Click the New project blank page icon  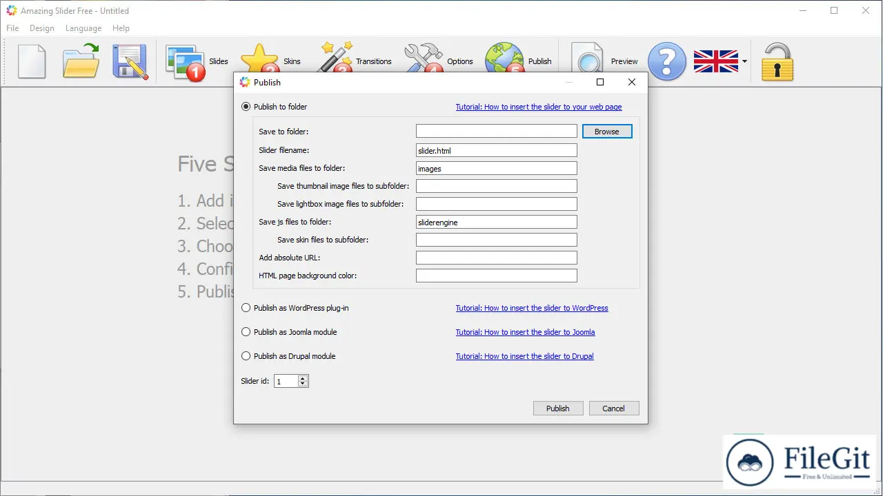[x=32, y=61]
